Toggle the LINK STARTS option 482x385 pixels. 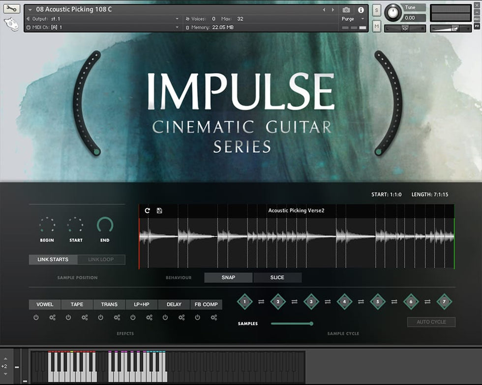pyautogui.click(x=53, y=259)
